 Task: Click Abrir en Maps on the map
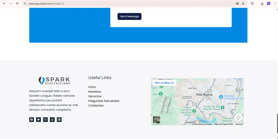tap(164, 83)
